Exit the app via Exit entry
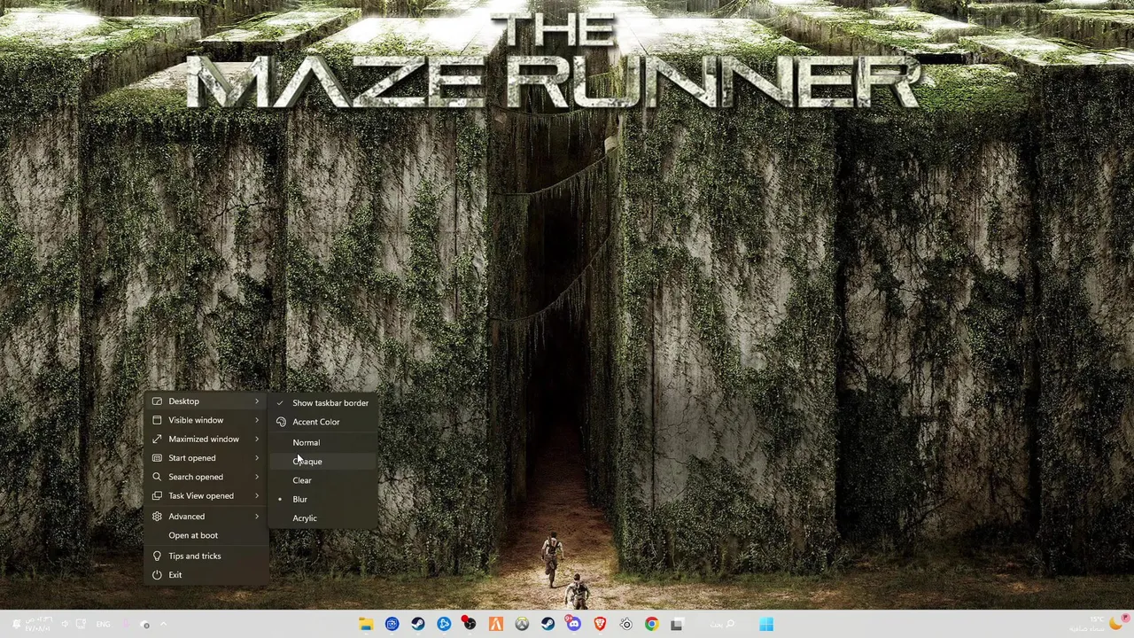This screenshot has width=1134, height=638. pyautogui.click(x=207, y=575)
